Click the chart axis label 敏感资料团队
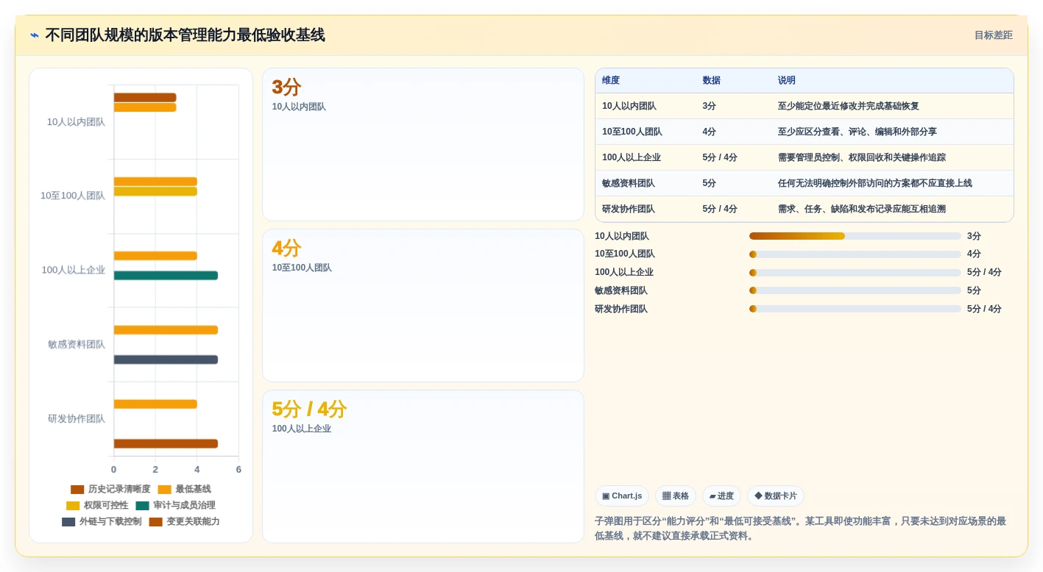 [x=77, y=345]
